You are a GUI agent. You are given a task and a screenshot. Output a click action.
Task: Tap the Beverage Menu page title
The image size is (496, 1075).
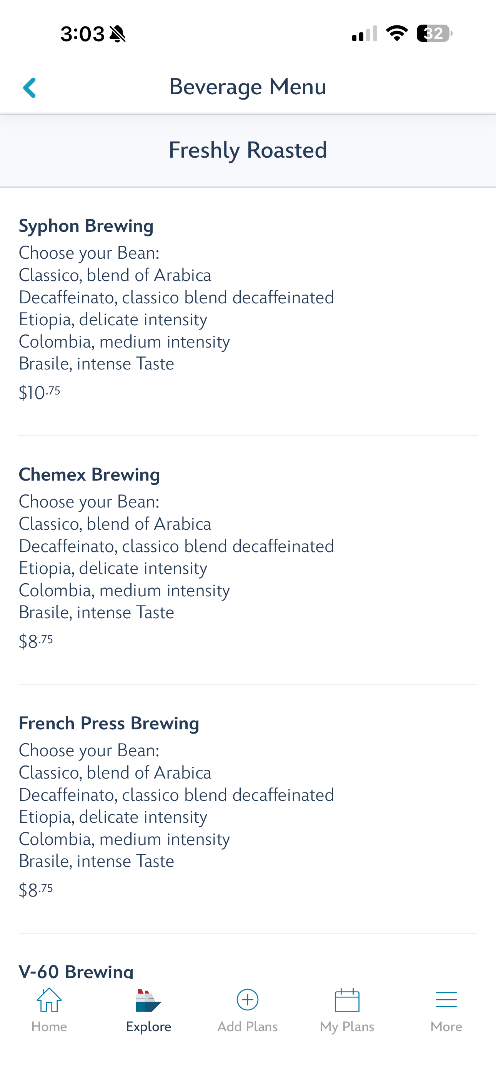(248, 87)
